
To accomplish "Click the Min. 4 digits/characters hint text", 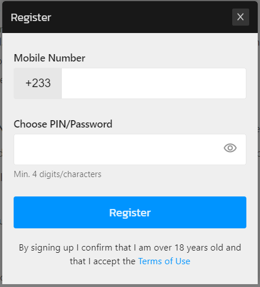I will click(57, 174).
